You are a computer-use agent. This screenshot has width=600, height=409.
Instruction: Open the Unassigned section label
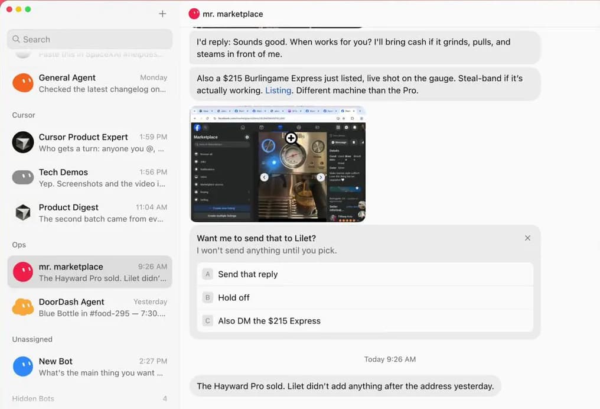(32, 339)
